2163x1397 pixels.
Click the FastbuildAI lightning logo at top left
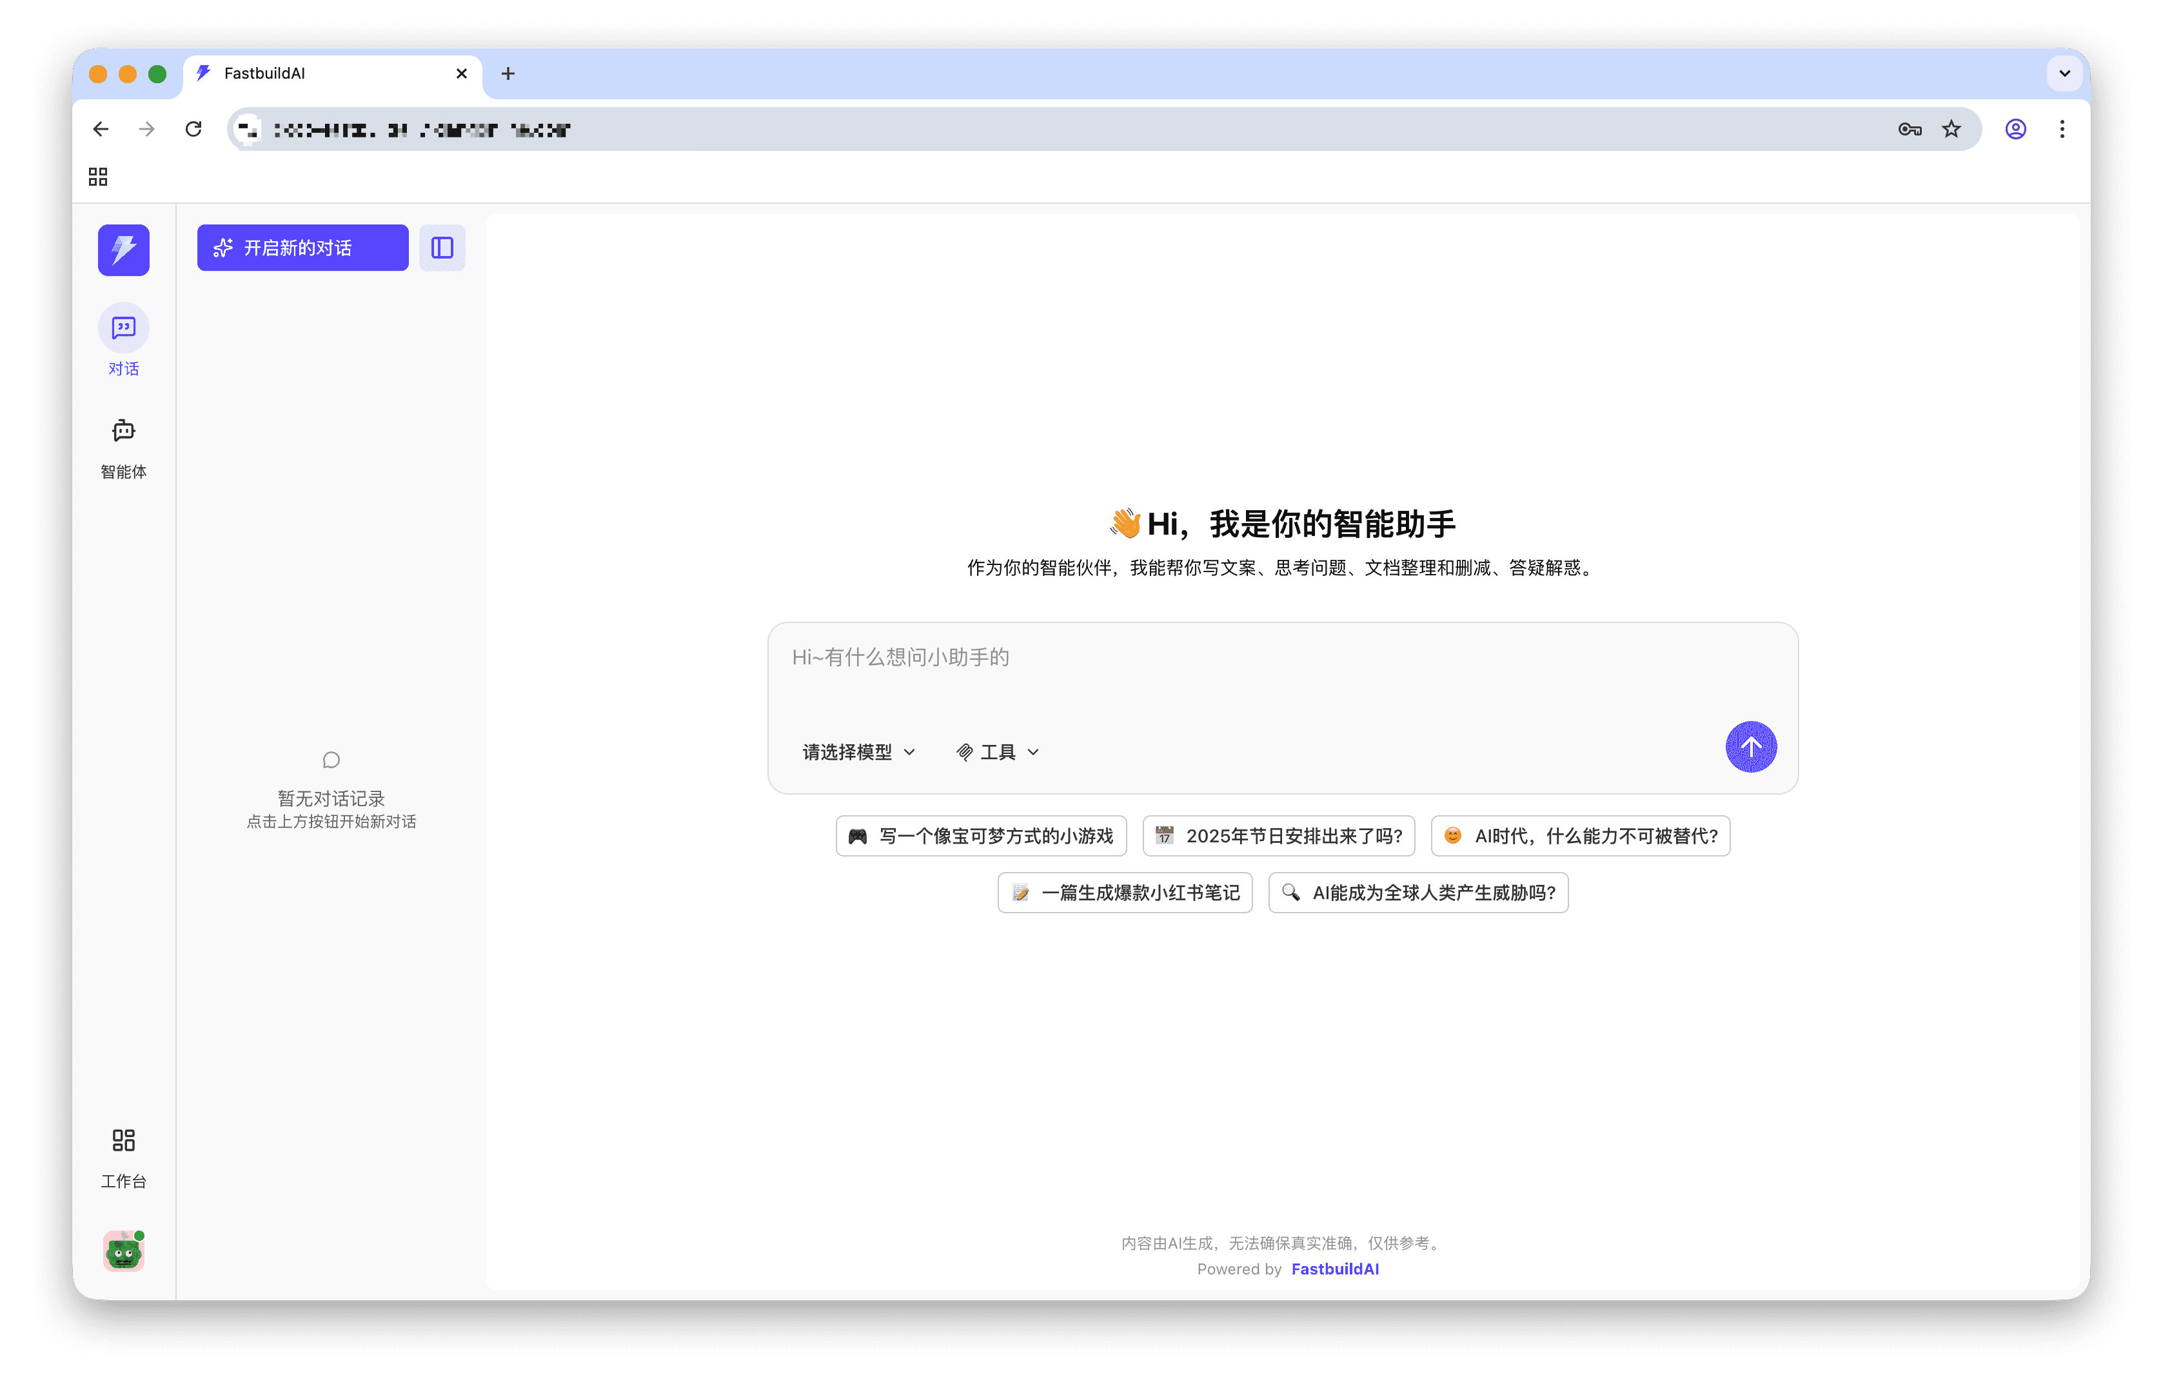coord(123,250)
